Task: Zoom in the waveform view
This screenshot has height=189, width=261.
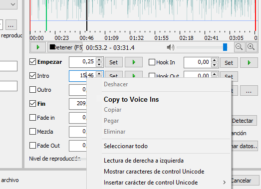Action: (252, 47)
